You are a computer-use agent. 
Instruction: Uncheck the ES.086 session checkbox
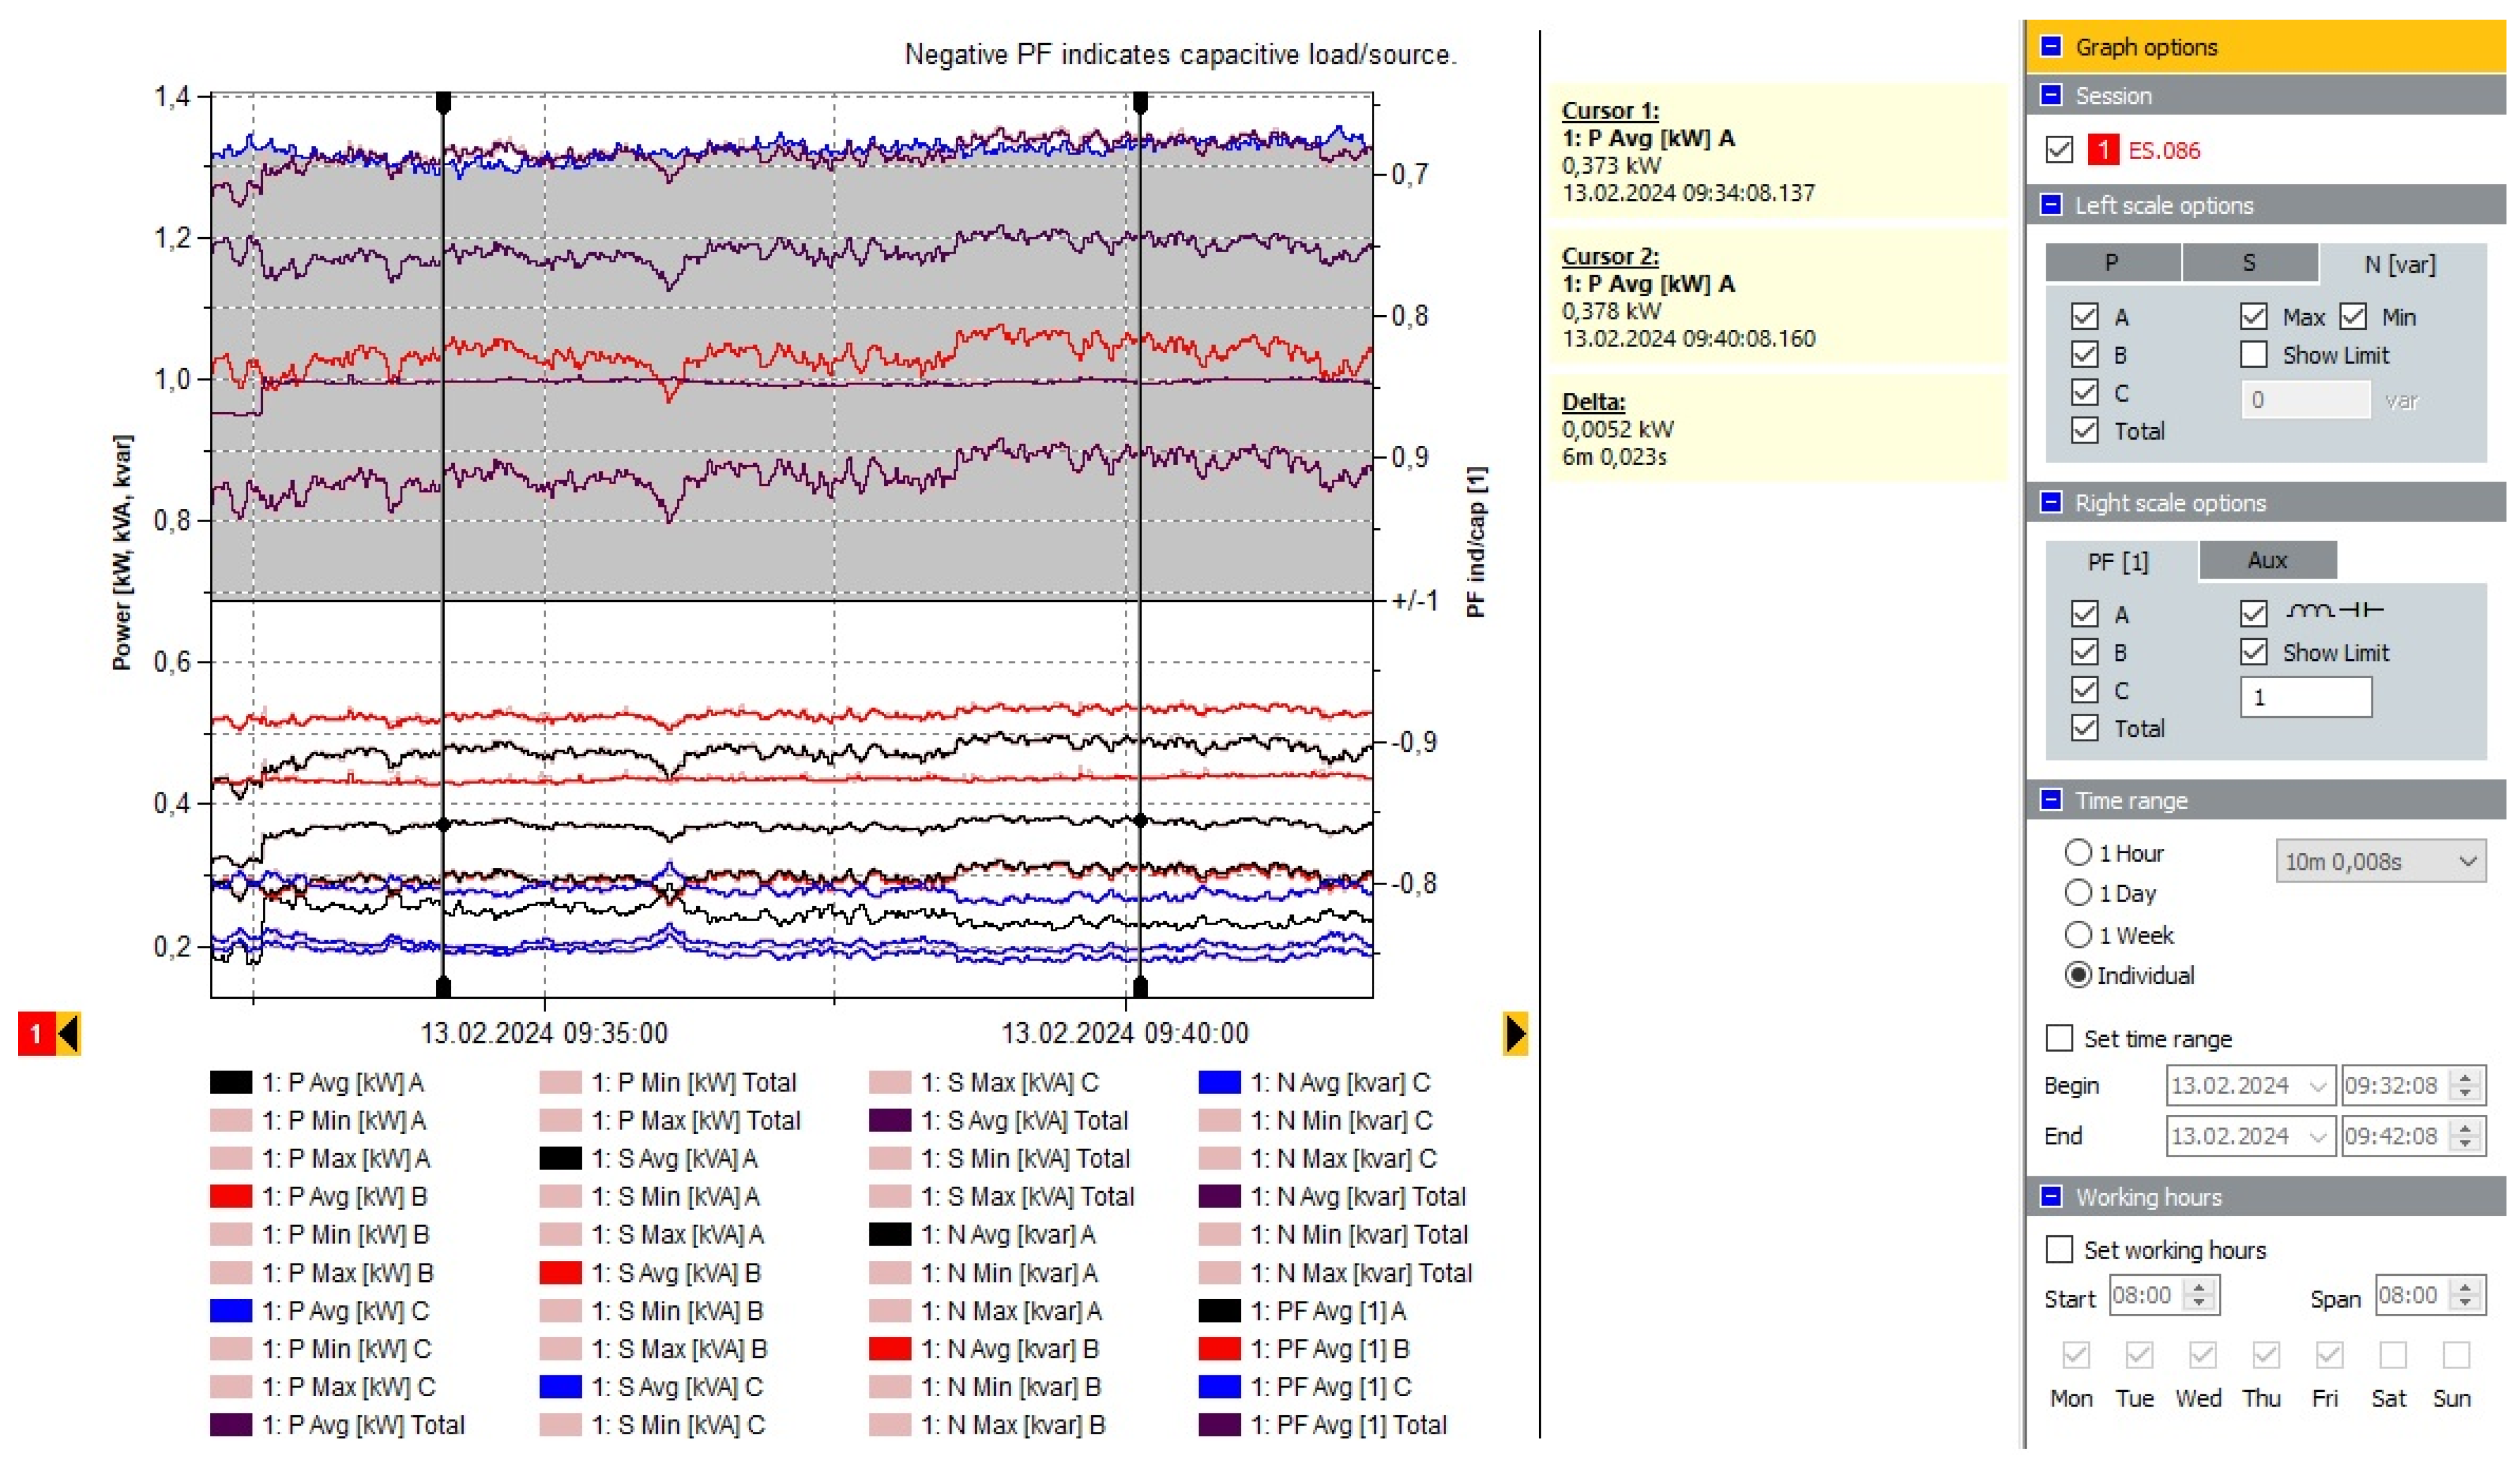[x=2059, y=150]
